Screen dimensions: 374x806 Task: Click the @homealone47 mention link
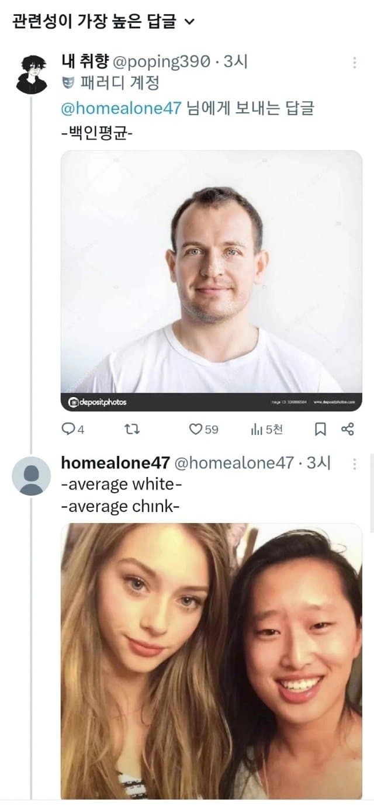(x=122, y=108)
